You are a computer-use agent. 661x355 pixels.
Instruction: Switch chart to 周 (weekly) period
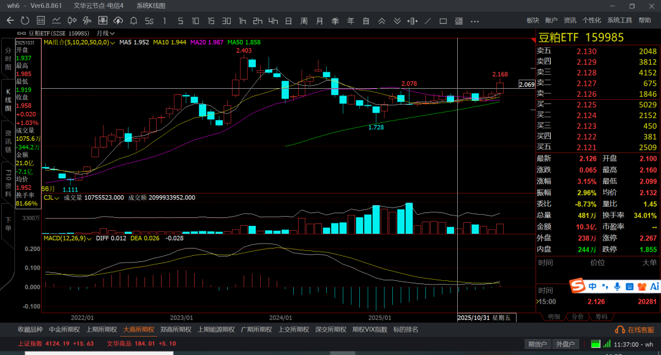[304, 20]
